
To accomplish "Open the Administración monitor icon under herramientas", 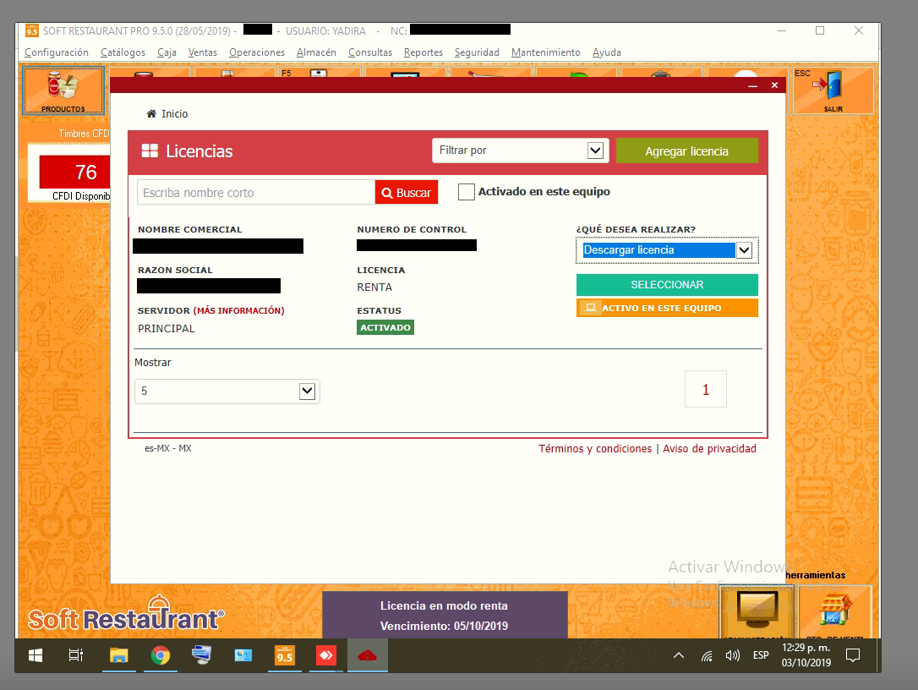I will click(x=757, y=611).
